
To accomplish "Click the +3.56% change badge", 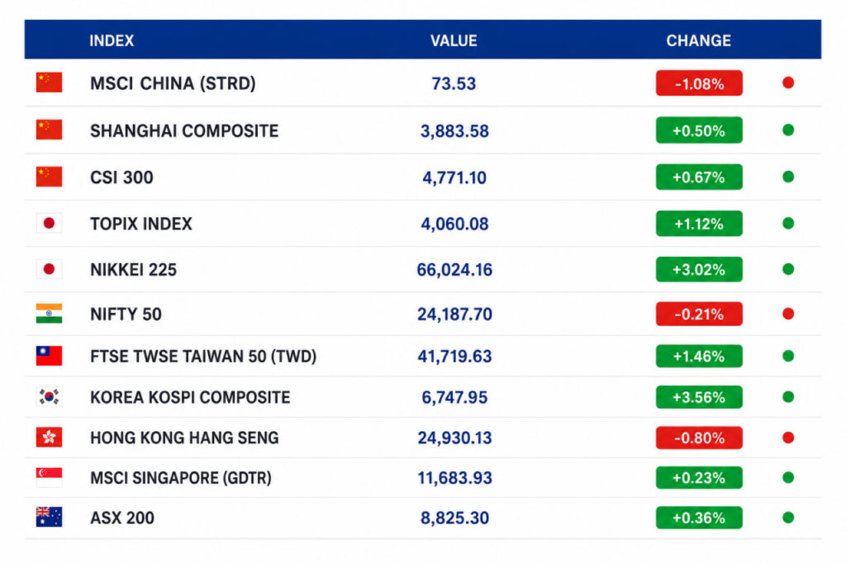I will point(699,397).
